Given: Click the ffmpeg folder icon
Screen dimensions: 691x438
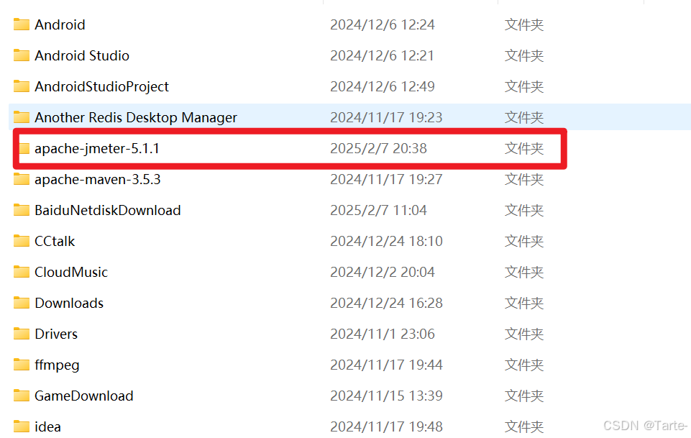Looking at the screenshot, I should pos(21,365).
